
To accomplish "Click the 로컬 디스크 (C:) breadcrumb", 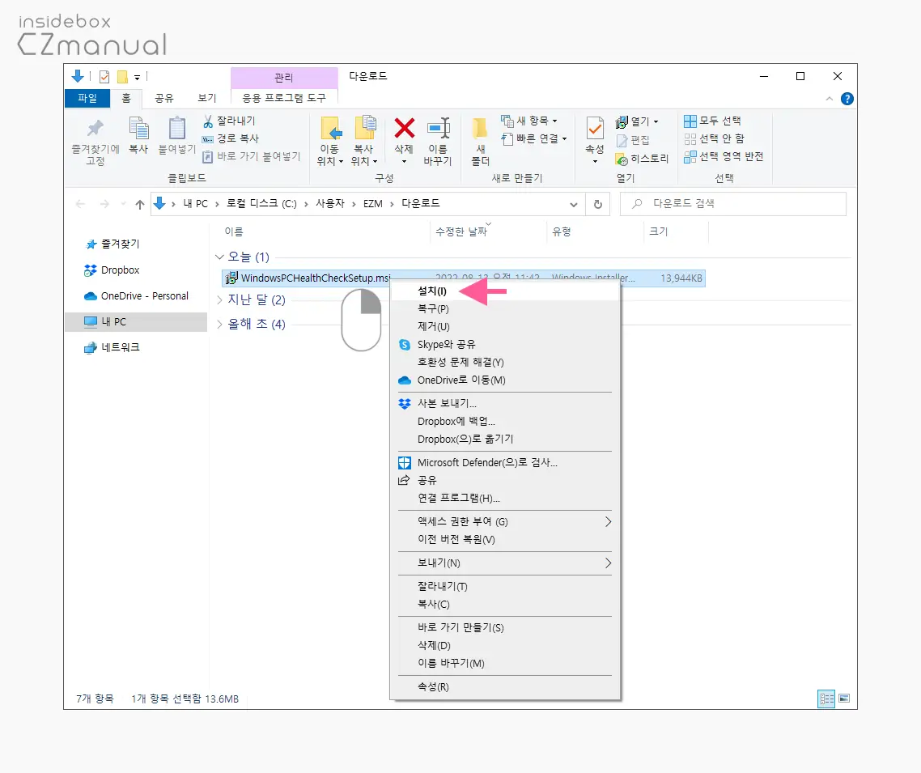I will [262, 204].
